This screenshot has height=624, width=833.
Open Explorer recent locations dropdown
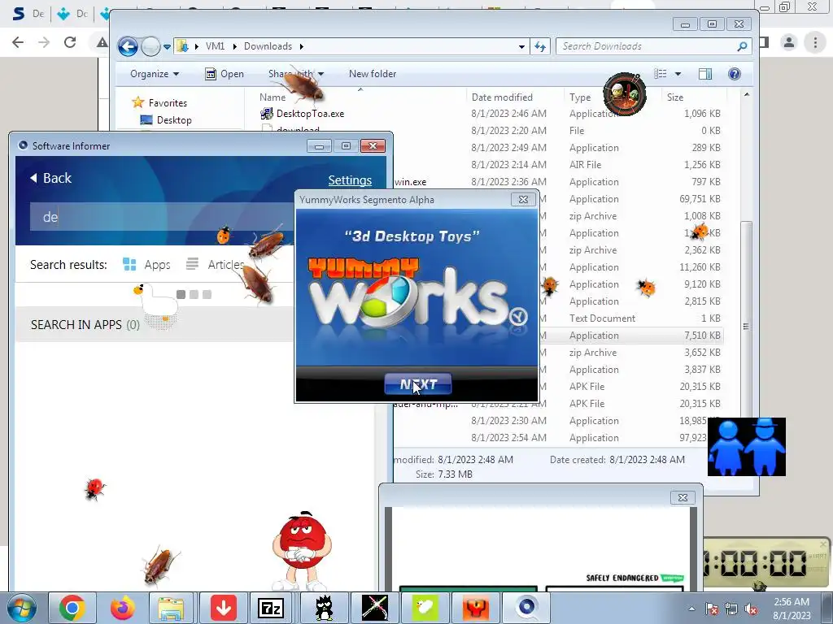coord(167,46)
